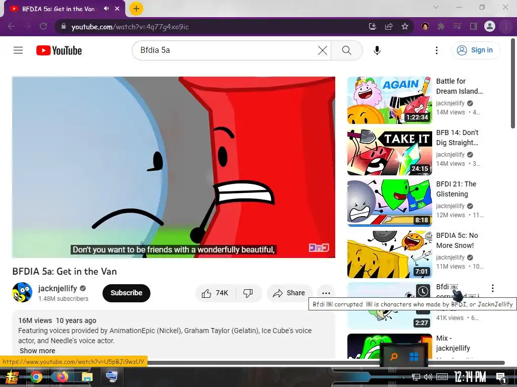Open more actions ellipsis beside Share
This screenshot has height=387, width=517.
[x=326, y=293]
